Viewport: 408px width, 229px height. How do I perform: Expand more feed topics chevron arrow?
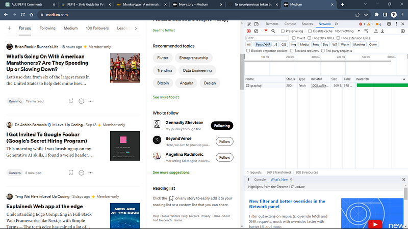point(136,28)
